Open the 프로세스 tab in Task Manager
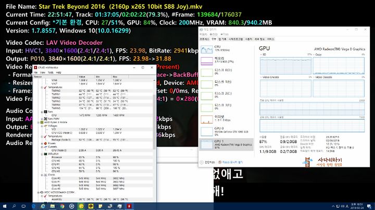 coord(205,39)
